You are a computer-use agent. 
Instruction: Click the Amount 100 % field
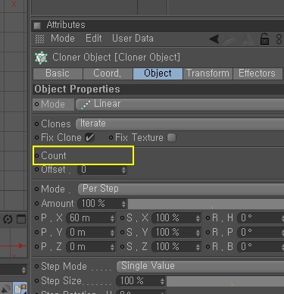(x=102, y=204)
